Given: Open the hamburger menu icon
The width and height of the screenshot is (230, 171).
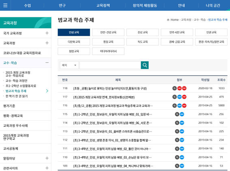Looking at the screenshot, I should pos(5,5).
